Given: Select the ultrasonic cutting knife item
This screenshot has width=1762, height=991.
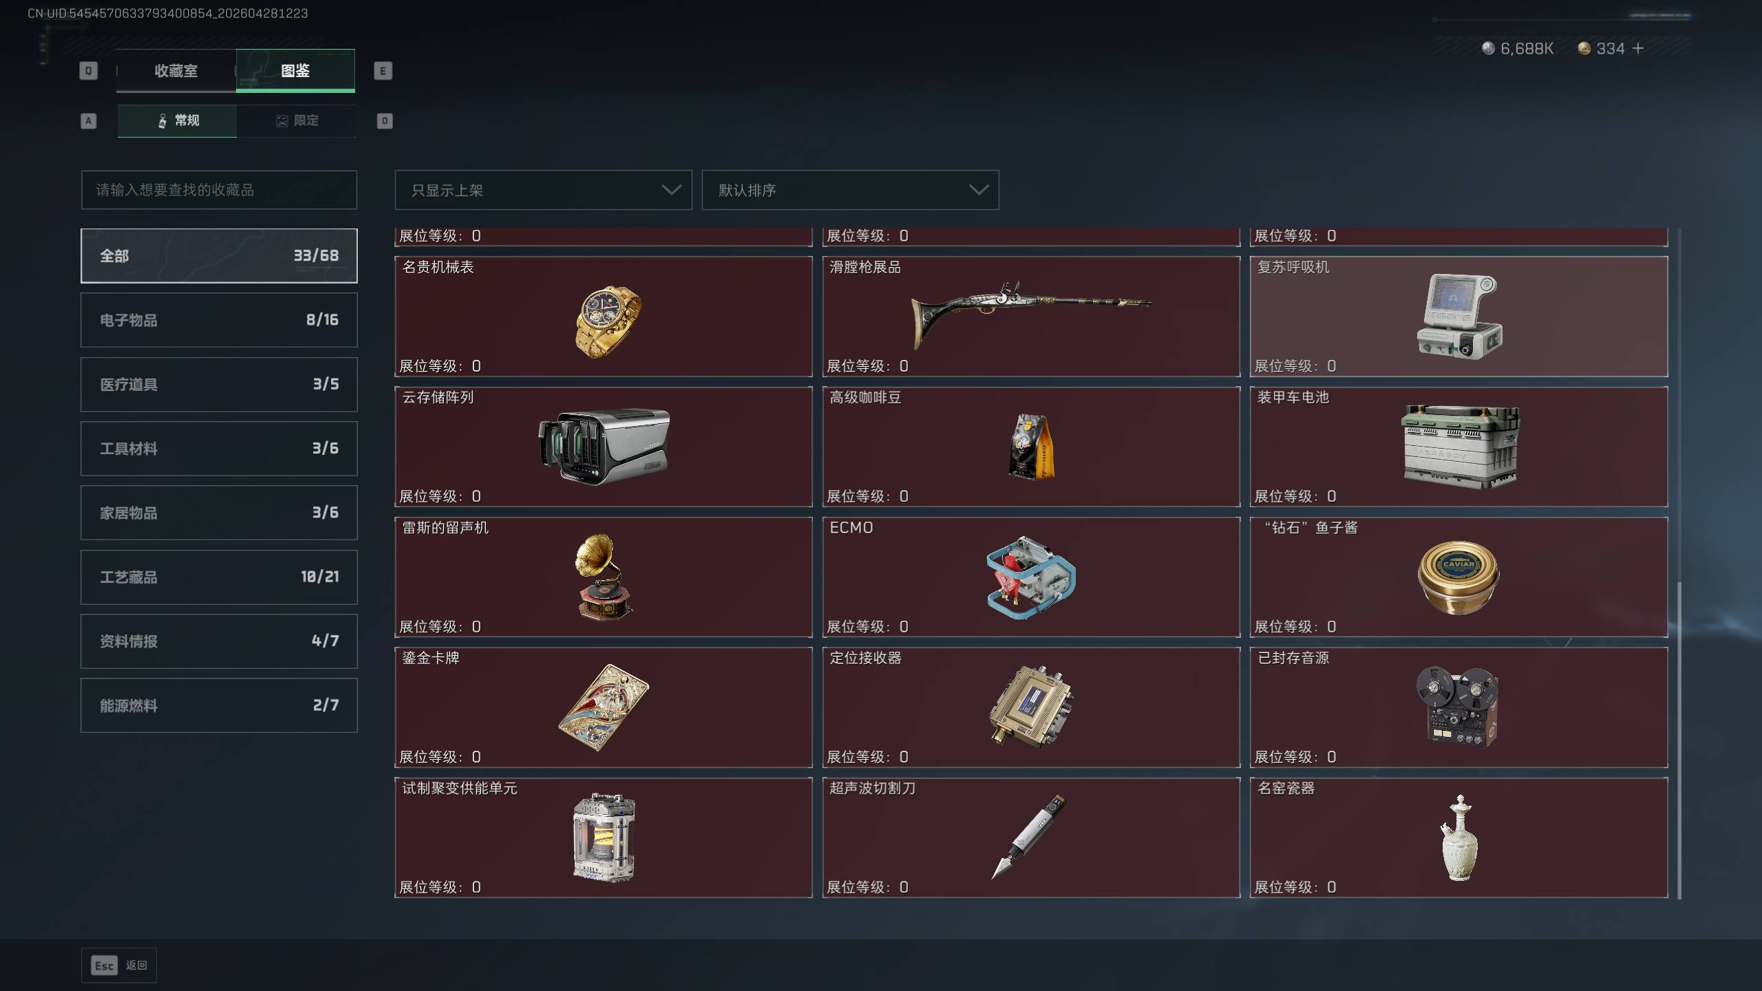Looking at the screenshot, I should point(1031,838).
